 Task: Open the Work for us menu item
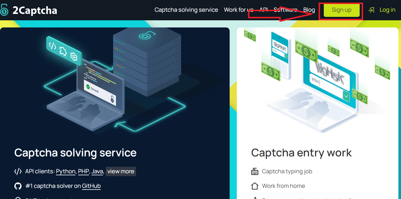pyautogui.click(x=238, y=10)
